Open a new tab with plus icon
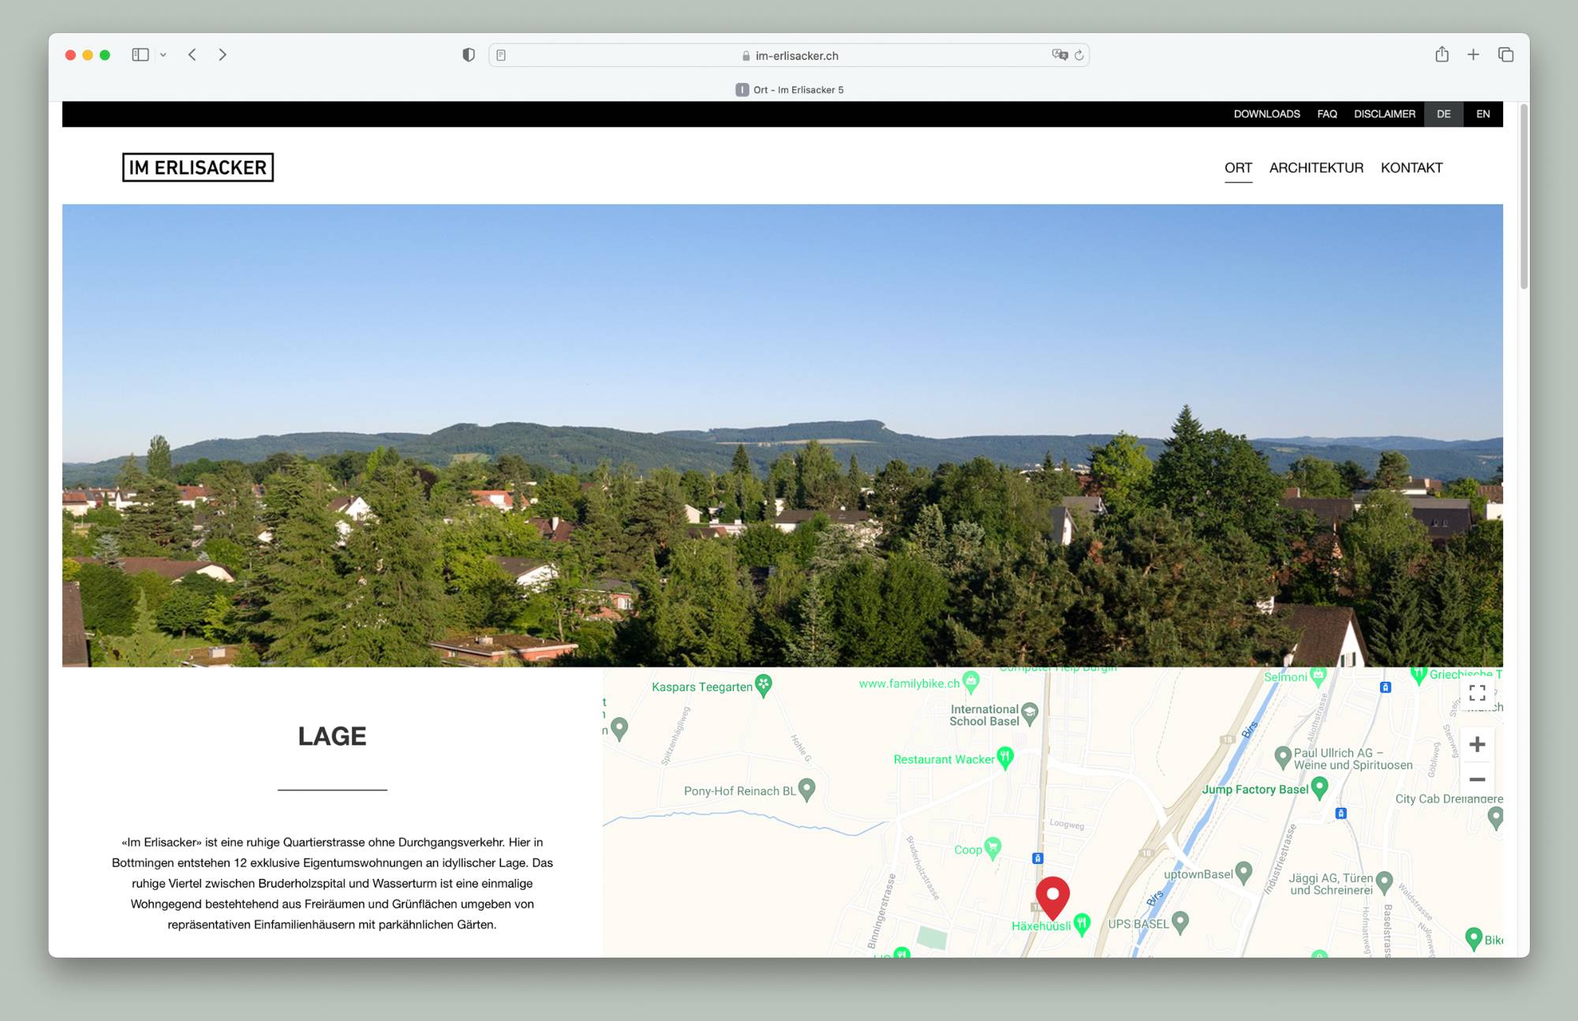The width and height of the screenshot is (1578, 1021). coord(1473,54)
